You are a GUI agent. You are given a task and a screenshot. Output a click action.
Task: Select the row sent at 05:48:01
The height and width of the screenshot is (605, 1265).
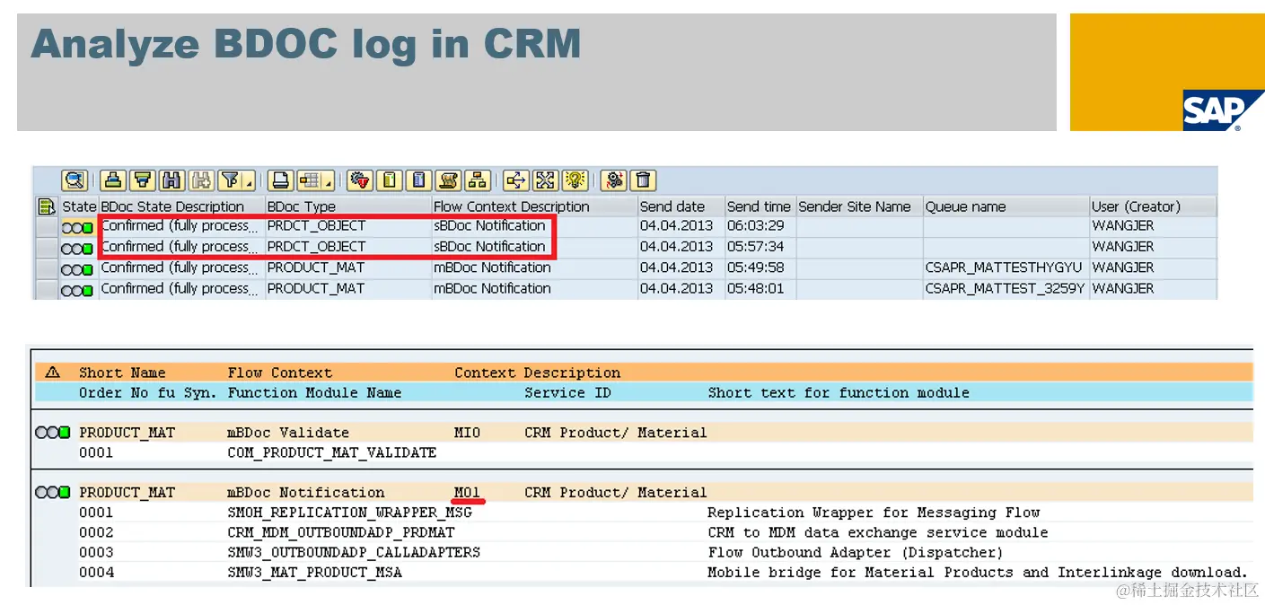coord(47,289)
